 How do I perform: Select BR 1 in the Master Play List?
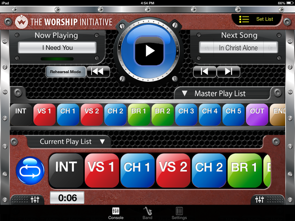click(x=139, y=114)
